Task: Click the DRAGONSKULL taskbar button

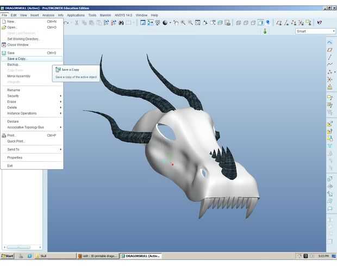Action: point(141,256)
